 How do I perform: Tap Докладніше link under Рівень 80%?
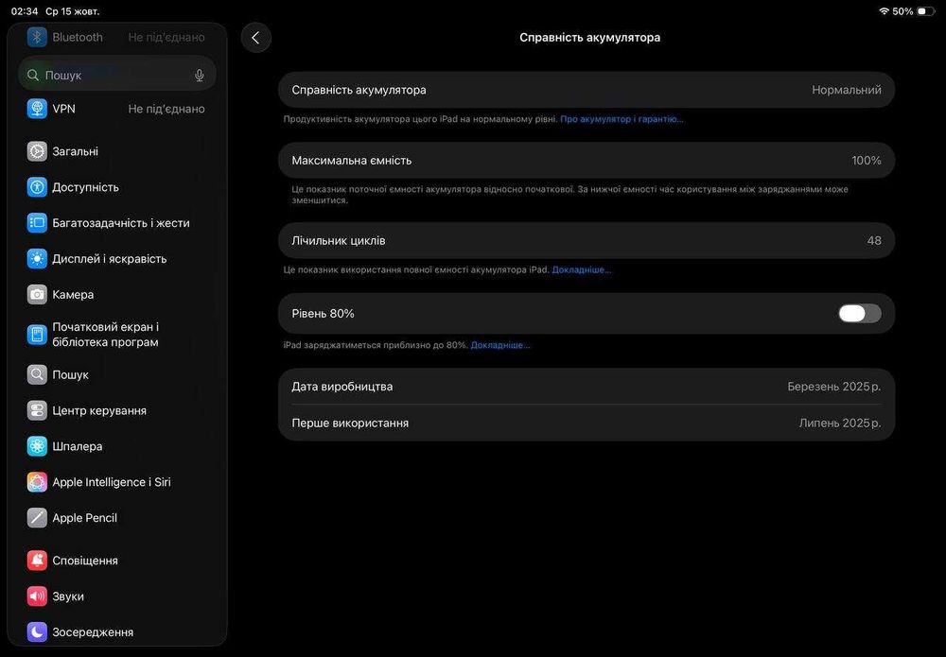tap(500, 345)
